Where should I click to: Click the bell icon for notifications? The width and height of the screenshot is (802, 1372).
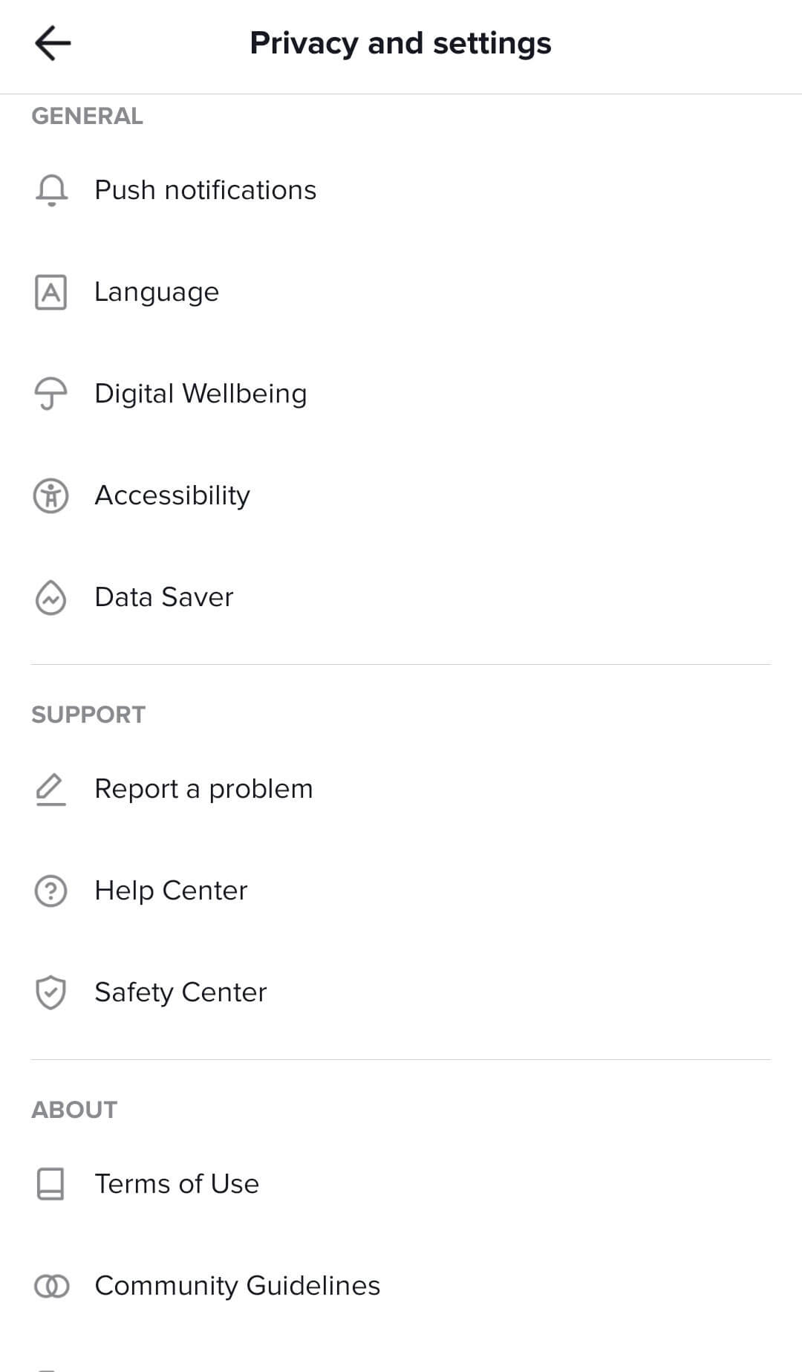(x=51, y=190)
